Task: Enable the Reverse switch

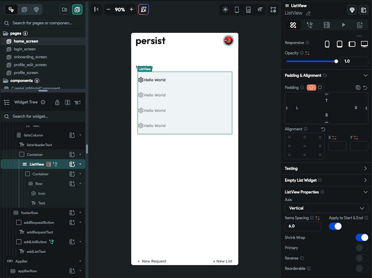Action: click(x=362, y=258)
